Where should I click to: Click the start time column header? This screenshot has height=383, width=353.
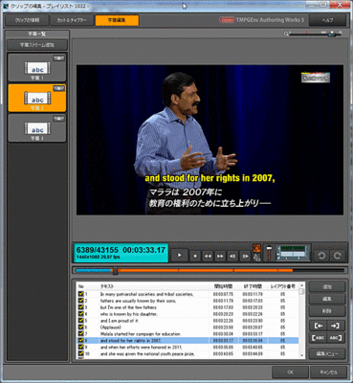[224, 286]
